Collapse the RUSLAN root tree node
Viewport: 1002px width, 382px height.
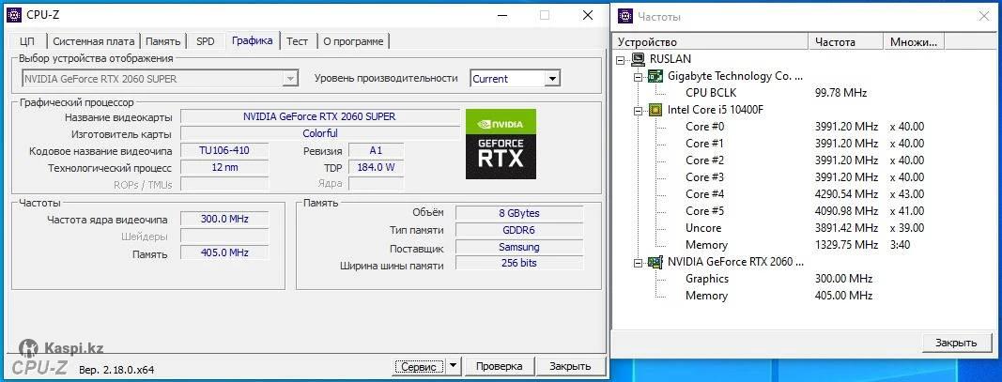(x=622, y=59)
